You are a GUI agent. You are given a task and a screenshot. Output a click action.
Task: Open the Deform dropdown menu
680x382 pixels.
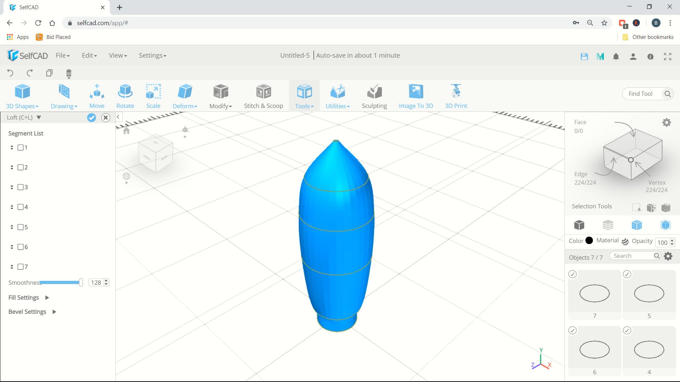pyautogui.click(x=185, y=95)
